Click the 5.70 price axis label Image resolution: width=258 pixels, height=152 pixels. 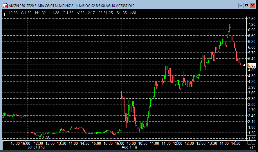point(252,53)
